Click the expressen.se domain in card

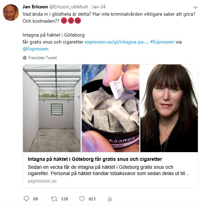pos(42,181)
